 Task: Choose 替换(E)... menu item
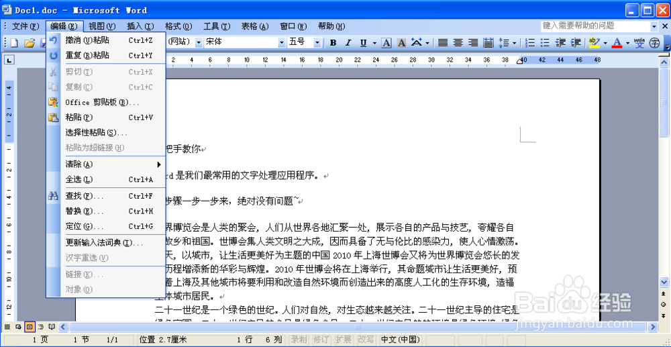click(106, 211)
